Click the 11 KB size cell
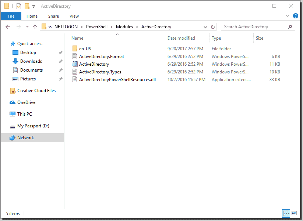Screen dimensions: 303x221 click(x=275, y=64)
